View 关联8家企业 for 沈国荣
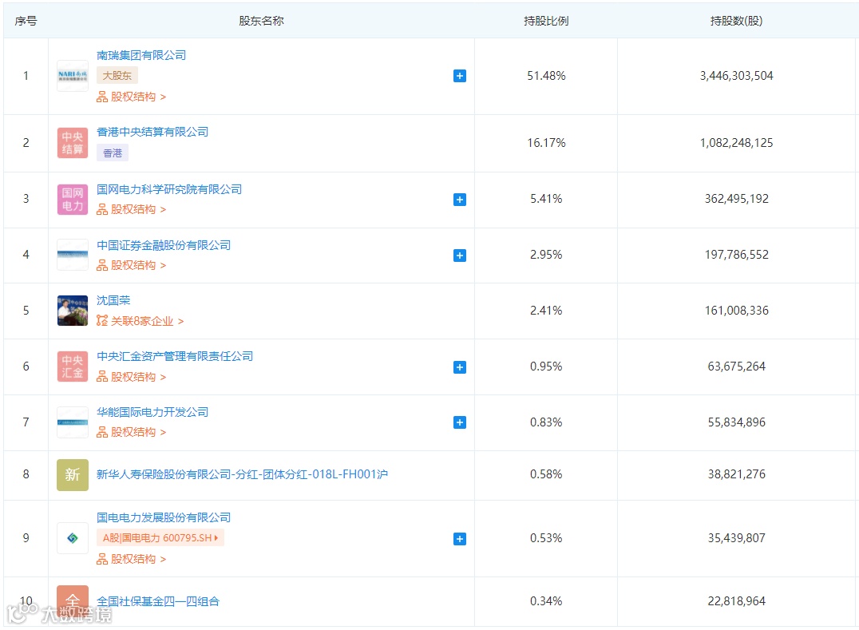 click(141, 322)
